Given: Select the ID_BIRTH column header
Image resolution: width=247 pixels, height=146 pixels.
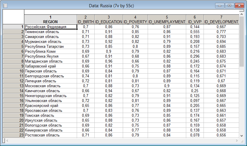Looking at the screenshot, I should [85, 19].
